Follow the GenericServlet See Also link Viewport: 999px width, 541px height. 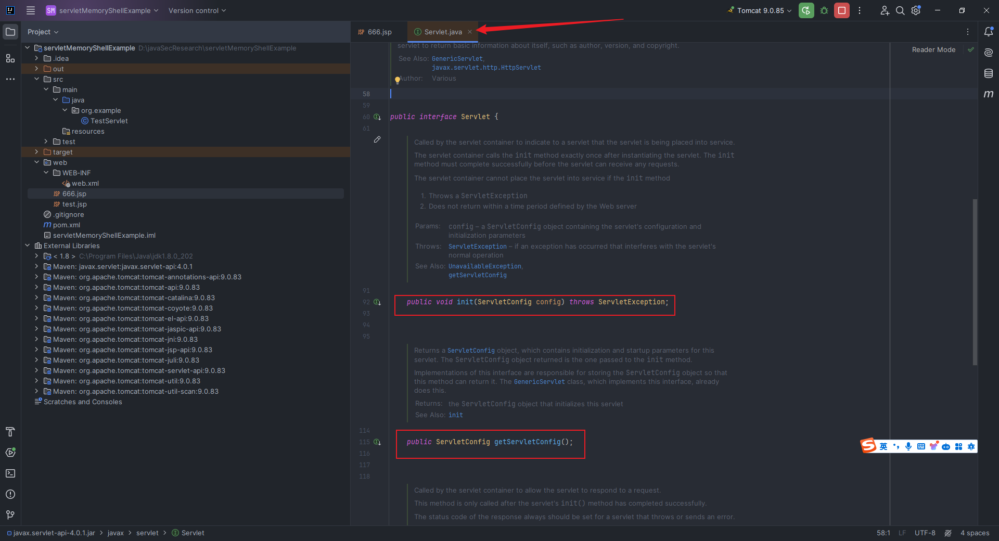457,59
